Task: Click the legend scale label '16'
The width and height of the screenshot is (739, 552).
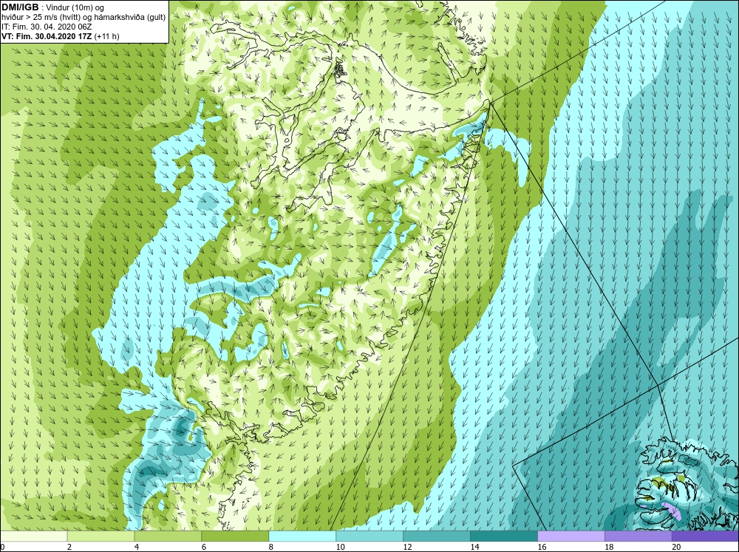Action: 542,547
